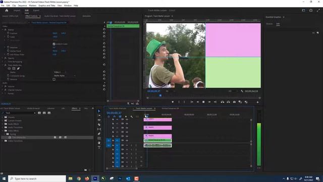The width and height of the screenshot is (323, 182).
Task: Expand the Volume audio effect
Action: (x=3, y=86)
